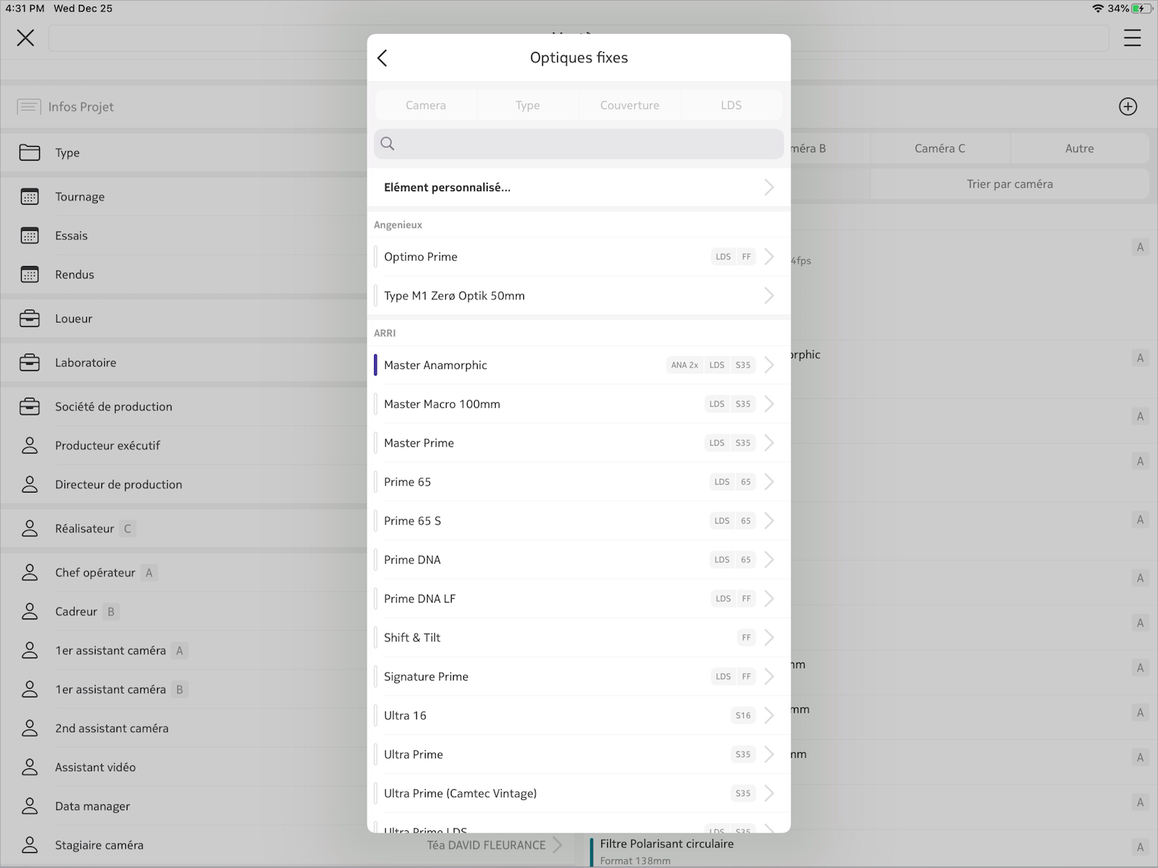Click the briefcase icon beside Société de production
The image size is (1158, 868).
click(30, 407)
